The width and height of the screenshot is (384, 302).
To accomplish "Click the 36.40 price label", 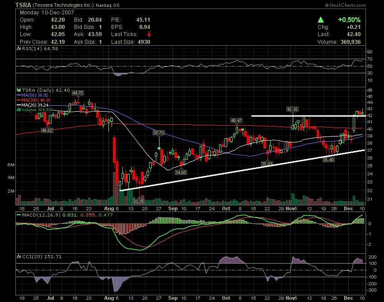I will click(328, 160).
